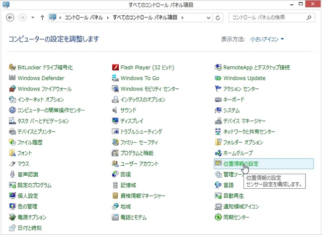The width and height of the screenshot is (322, 235).
Task: Open the システム link
Action: point(231,110)
